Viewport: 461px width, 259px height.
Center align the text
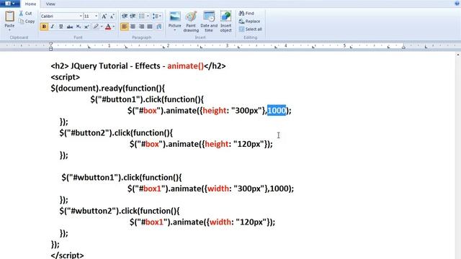click(x=133, y=27)
